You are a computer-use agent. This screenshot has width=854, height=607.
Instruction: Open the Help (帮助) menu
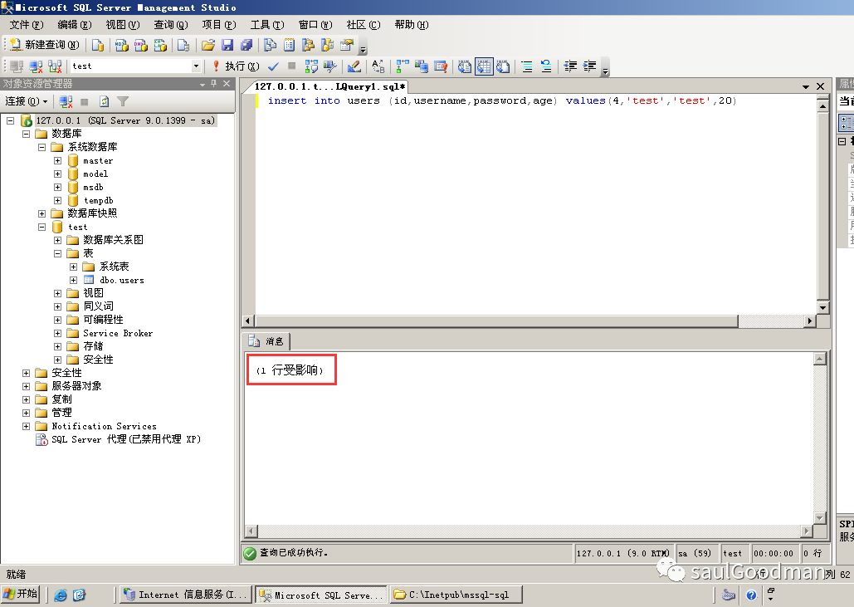tap(411, 25)
